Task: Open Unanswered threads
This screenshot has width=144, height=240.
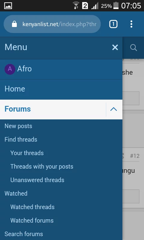Action: (x=37, y=180)
